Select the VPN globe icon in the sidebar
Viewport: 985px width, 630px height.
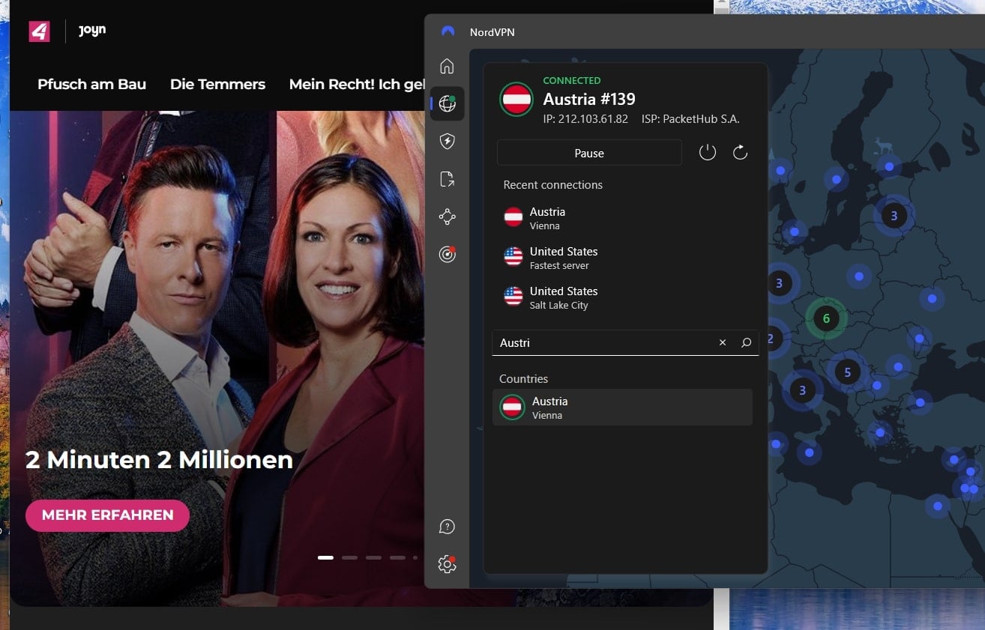tap(447, 103)
